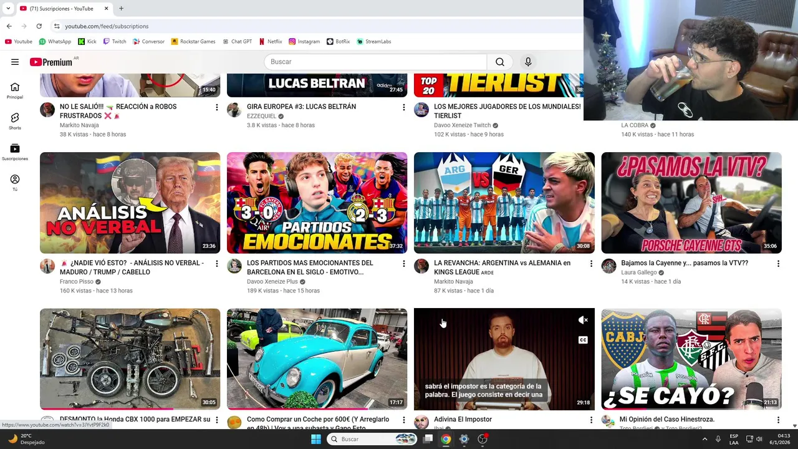Click Laura Gallego channel avatar
Viewport: 798px width, 449px height.
pos(608,266)
